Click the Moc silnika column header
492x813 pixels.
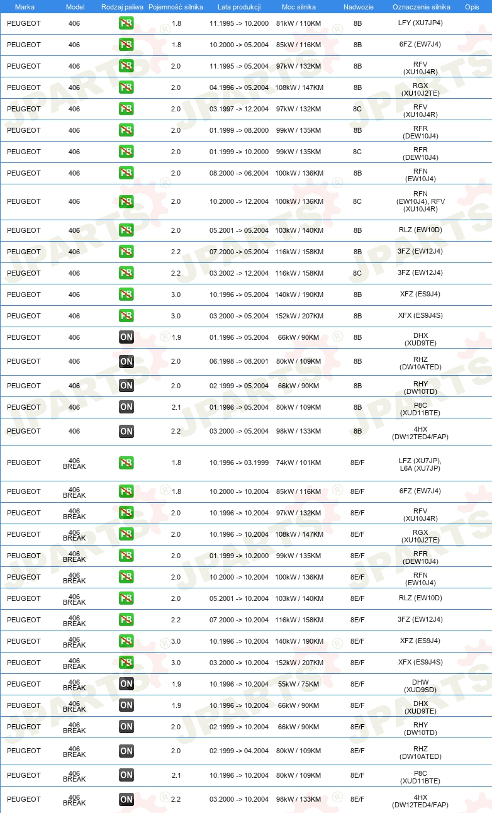tap(299, 7)
